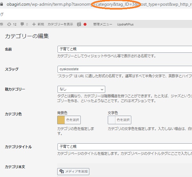Image resolution: width=192 pixels, height=177 pixels.
Task: Open the comments bubble icon
Action: [x=22, y=24]
